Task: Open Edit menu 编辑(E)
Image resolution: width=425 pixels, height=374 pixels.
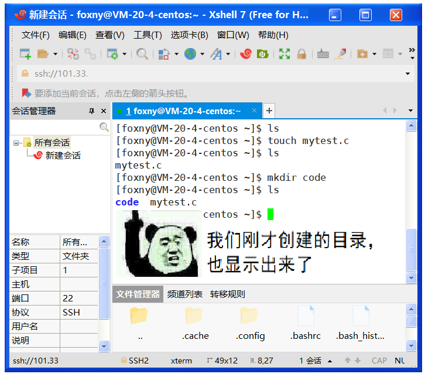Action: [x=73, y=35]
